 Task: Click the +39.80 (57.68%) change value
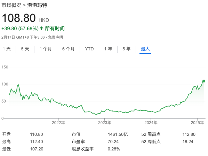pos(20,28)
